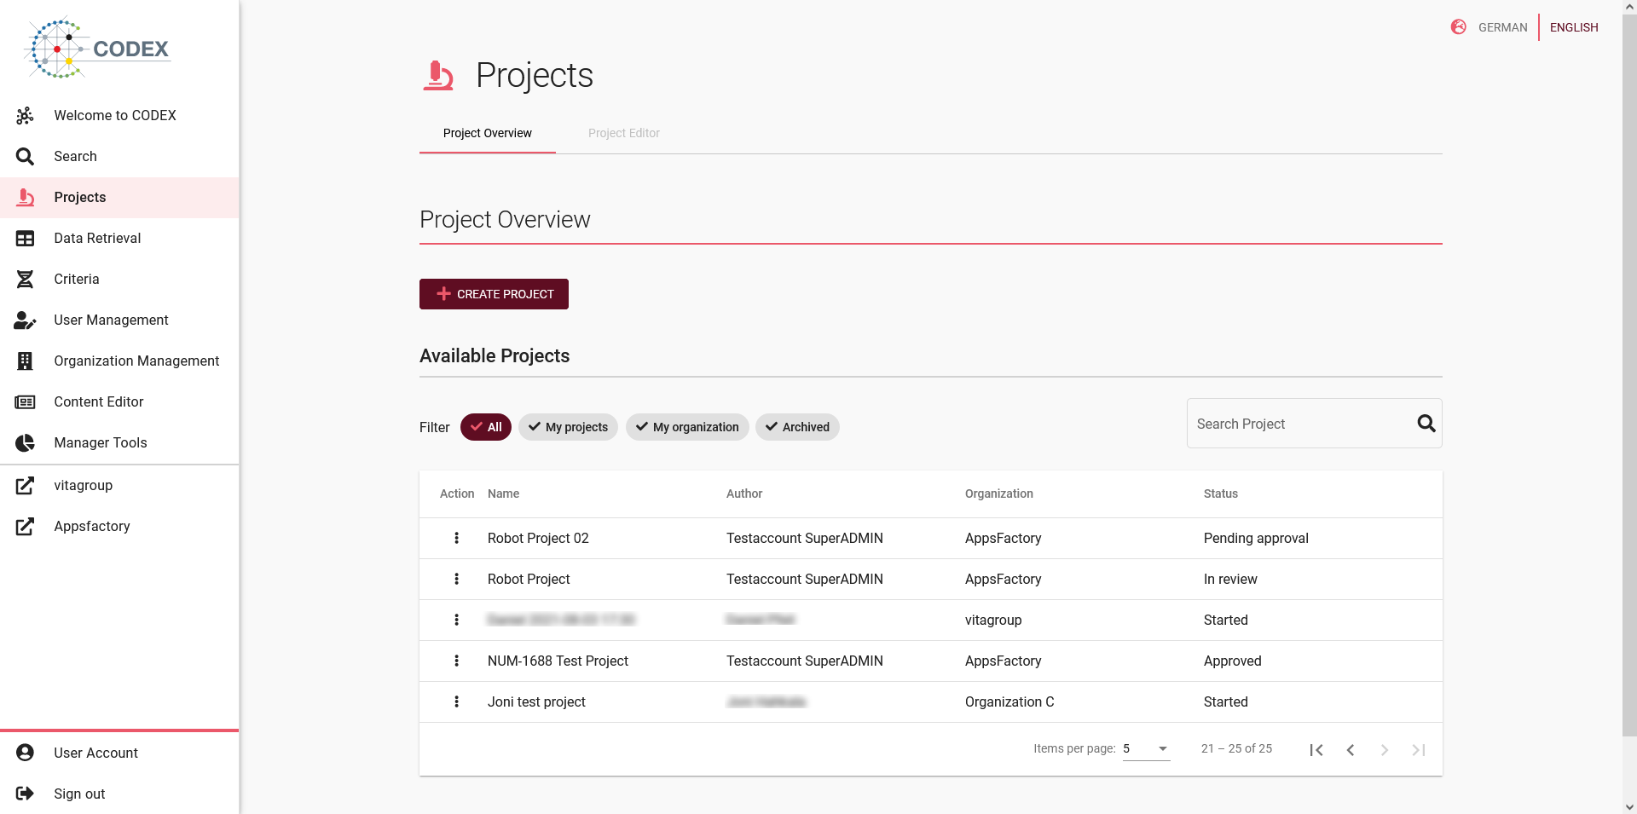Click the 21 – 25 of 25 range label

1236,748
